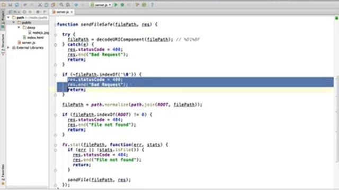Open the Favorites tool window side tab
The width and height of the screenshot is (339, 190).
click(x=3, y=175)
